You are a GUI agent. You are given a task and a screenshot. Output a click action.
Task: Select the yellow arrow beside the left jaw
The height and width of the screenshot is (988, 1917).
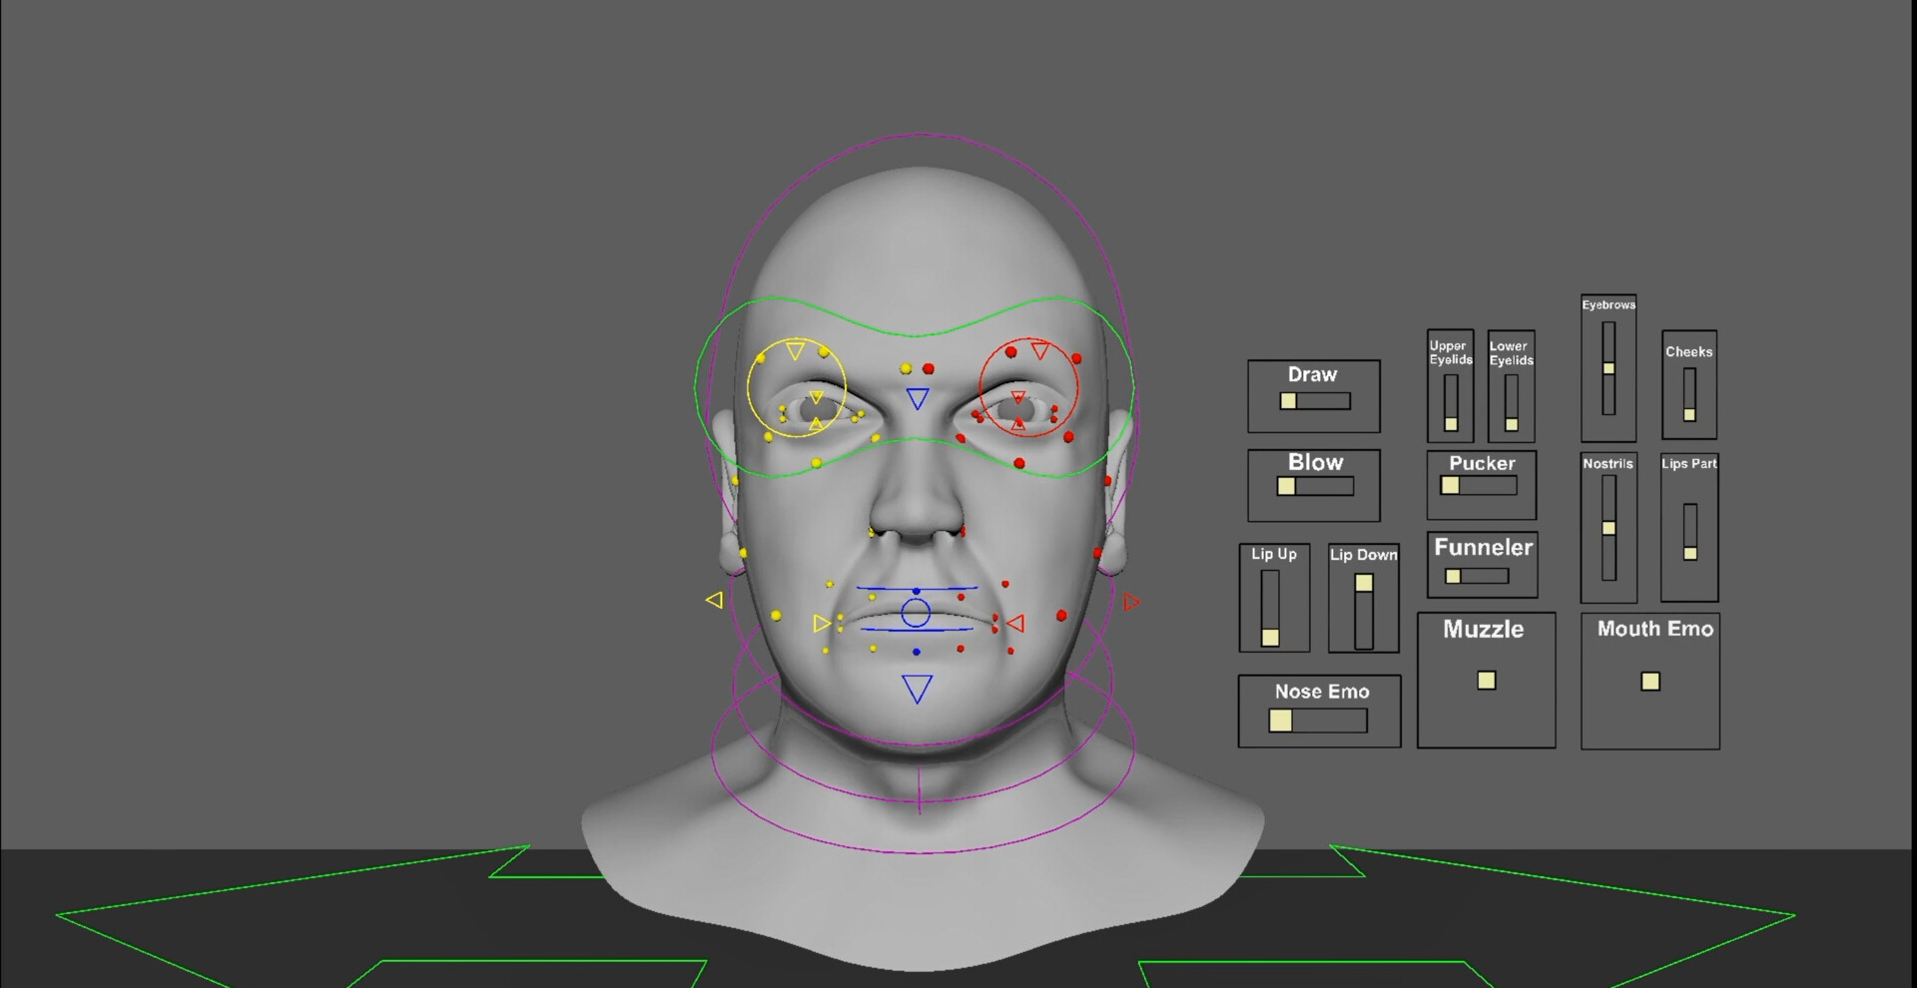coord(715,600)
